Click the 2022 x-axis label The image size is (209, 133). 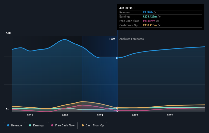click(x=135, y=115)
